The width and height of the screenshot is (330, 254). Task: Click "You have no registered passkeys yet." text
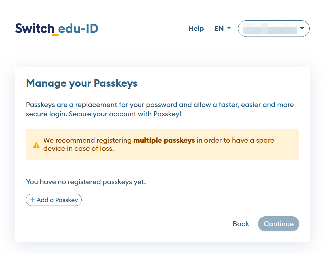coord(86,182)
